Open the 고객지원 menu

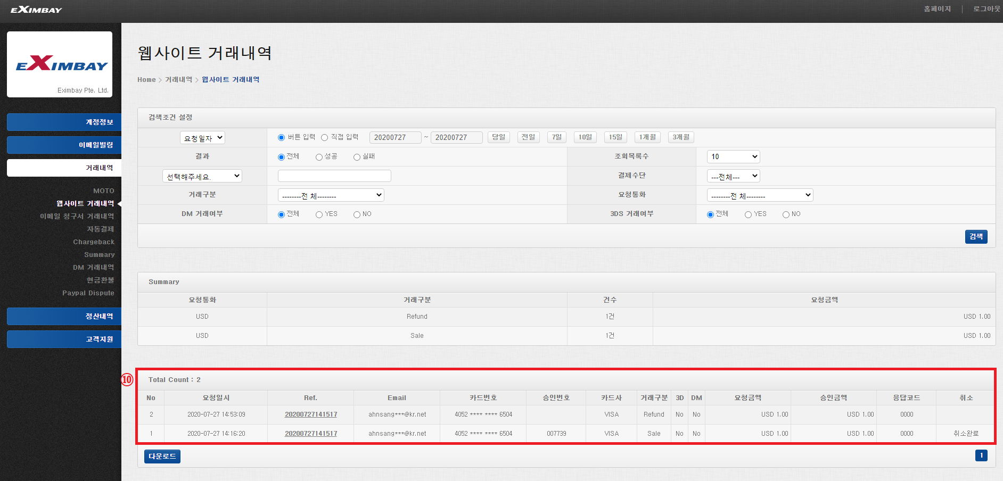[64, 339]
